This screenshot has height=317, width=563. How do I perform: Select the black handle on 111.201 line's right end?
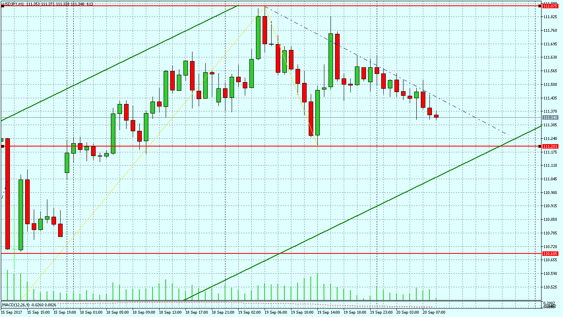tap(540, 147)
